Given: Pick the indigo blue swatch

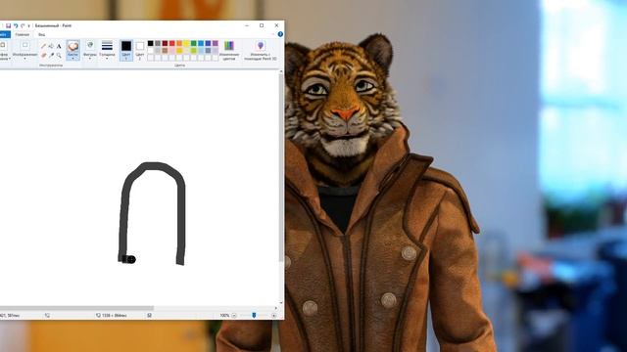Looking at the screenshot, I should click(x=208, y=43).
